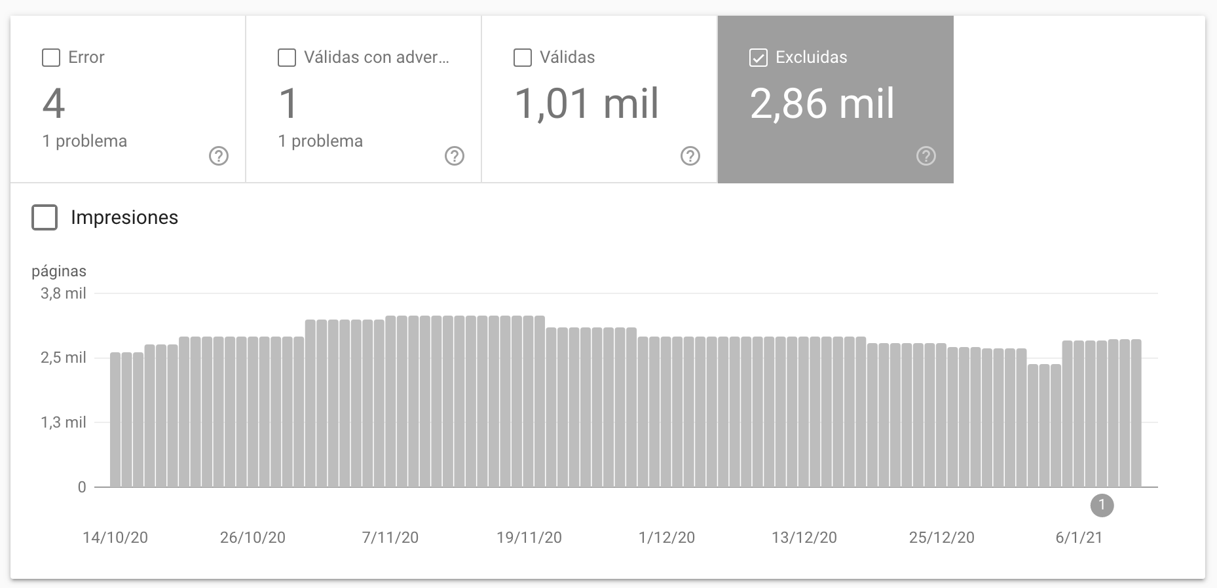This screenshot has width=1217, height=588.
Task: Uncheck the Excluidas checkbox
Action: tap(758, 58)
